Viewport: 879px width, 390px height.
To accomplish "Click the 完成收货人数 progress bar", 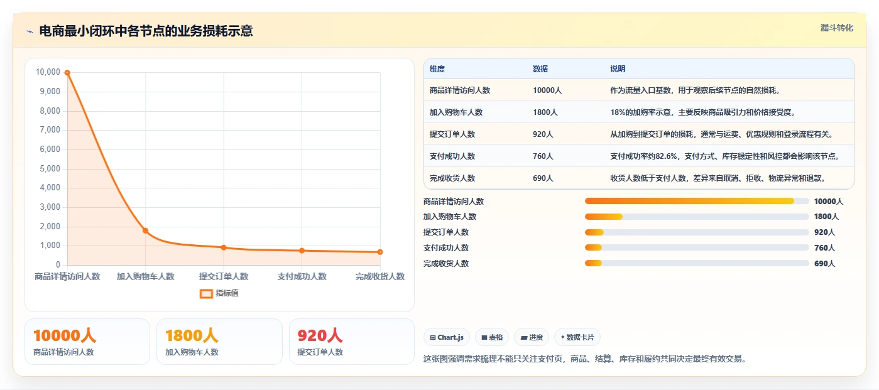I will coord(697,264).
